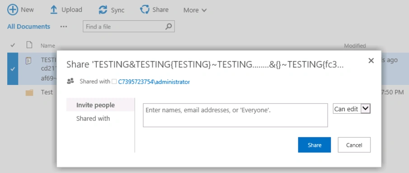Viewport: 409px width, 173px height.
Task: Click the Share circular icon in toolbar
Action: click(145, 9)
